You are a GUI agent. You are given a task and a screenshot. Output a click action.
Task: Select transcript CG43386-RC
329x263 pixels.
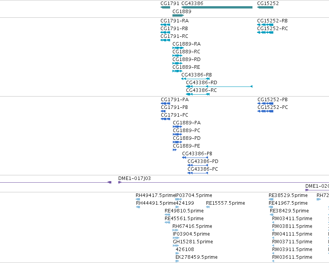coord(201,90)
